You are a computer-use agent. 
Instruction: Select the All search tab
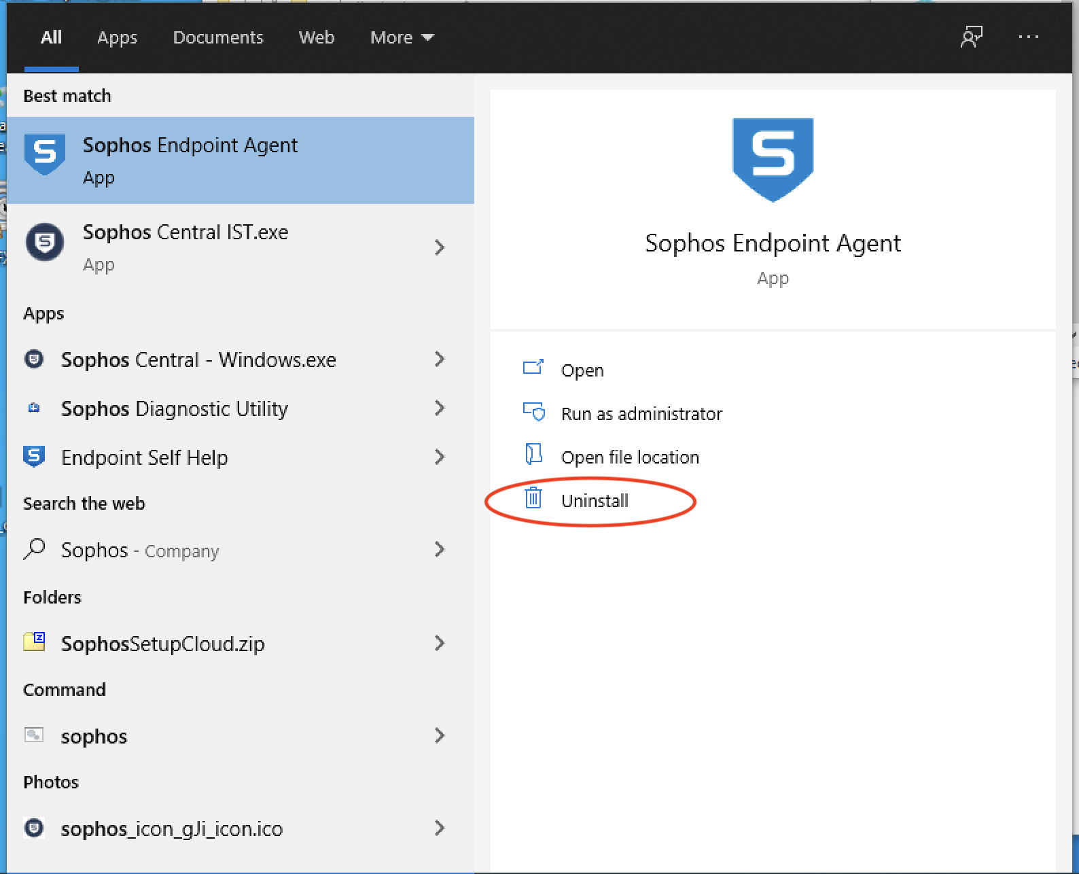51,37
